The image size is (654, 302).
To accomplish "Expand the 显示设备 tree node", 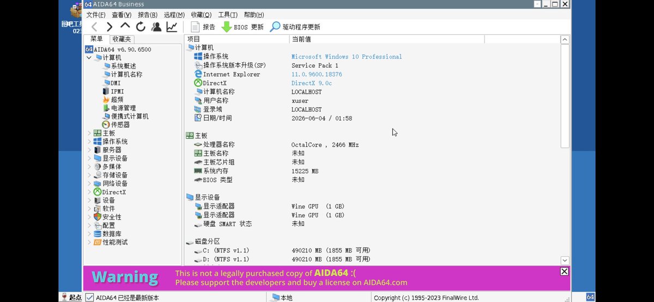I will [89, 158].
